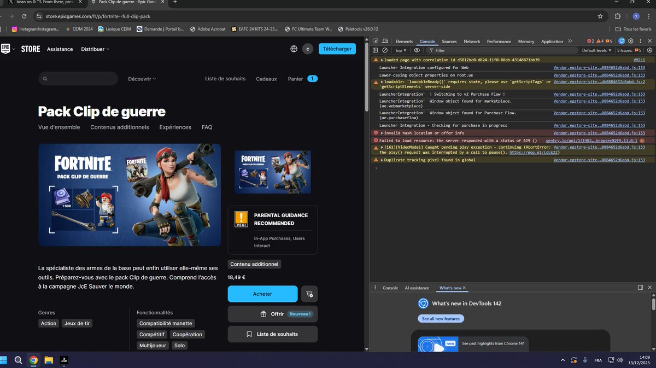This screenshot has width=656, height=368.
Task: Select the small pack thumbnail image
Action: [x=273, y=172]
